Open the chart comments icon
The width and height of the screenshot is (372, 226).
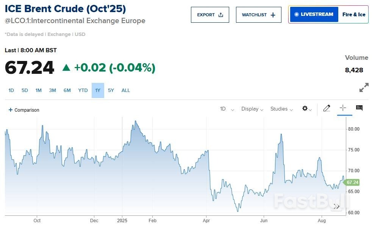359,108
